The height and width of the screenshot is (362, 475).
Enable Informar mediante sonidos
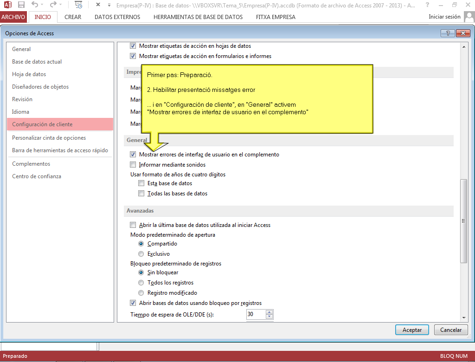(133, 165)
